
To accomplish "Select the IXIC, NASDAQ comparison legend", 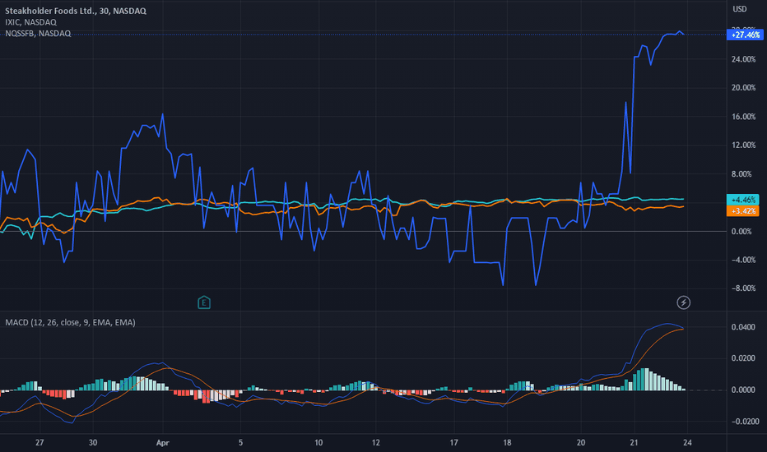I will click(30, 22).
